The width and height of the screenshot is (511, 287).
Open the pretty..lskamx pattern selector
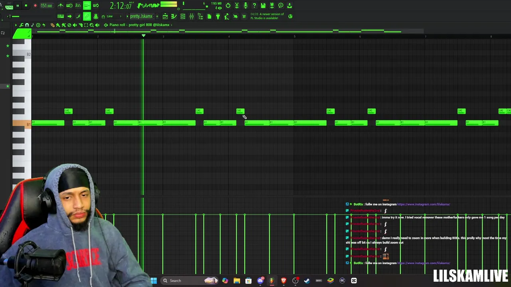(x=142, y=16)
